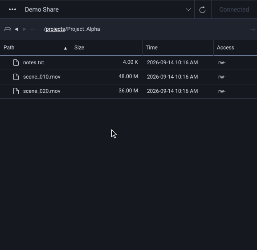Click the Connected status button

click(234, 9)
